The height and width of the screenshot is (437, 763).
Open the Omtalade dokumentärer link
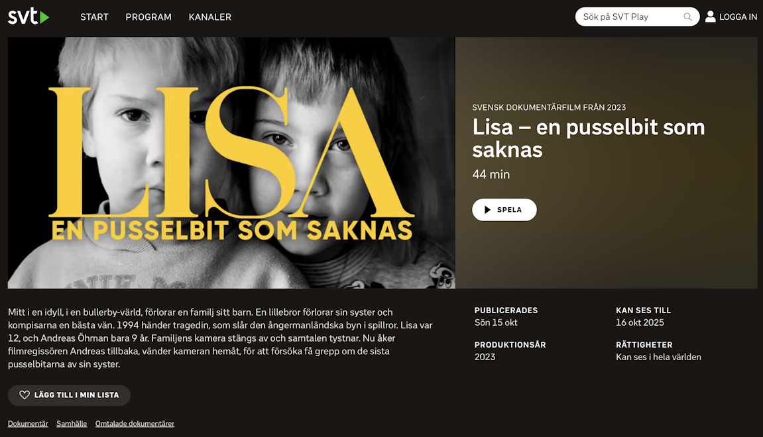pyautogui.click(x=135, y=424)
